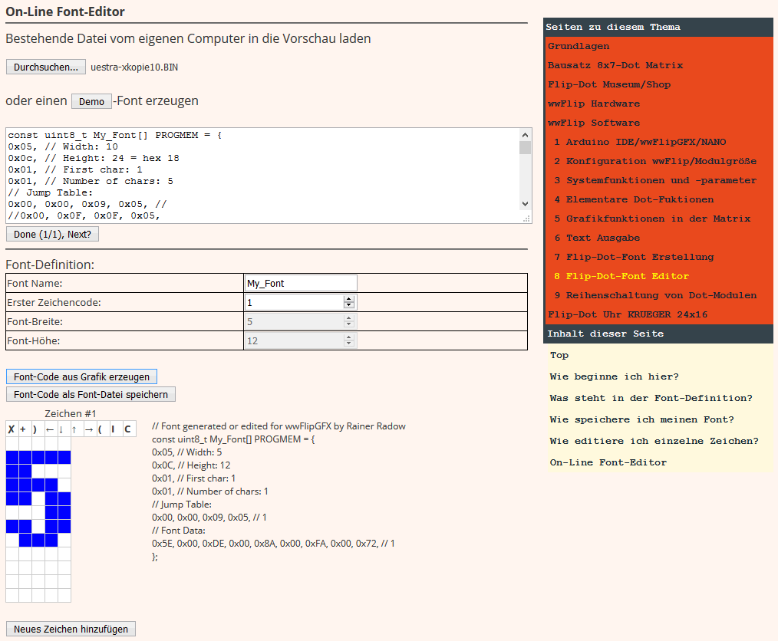Open the Grundlagen sidebar link

[x=579, y=46]
